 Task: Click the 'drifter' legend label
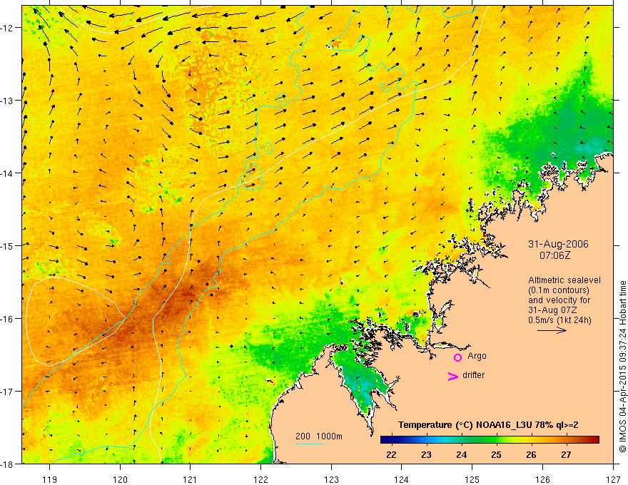tap(473, 375)
